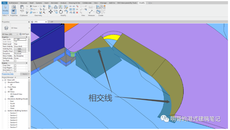Select Mirror Draw Axis tool

tap(66, 7)
